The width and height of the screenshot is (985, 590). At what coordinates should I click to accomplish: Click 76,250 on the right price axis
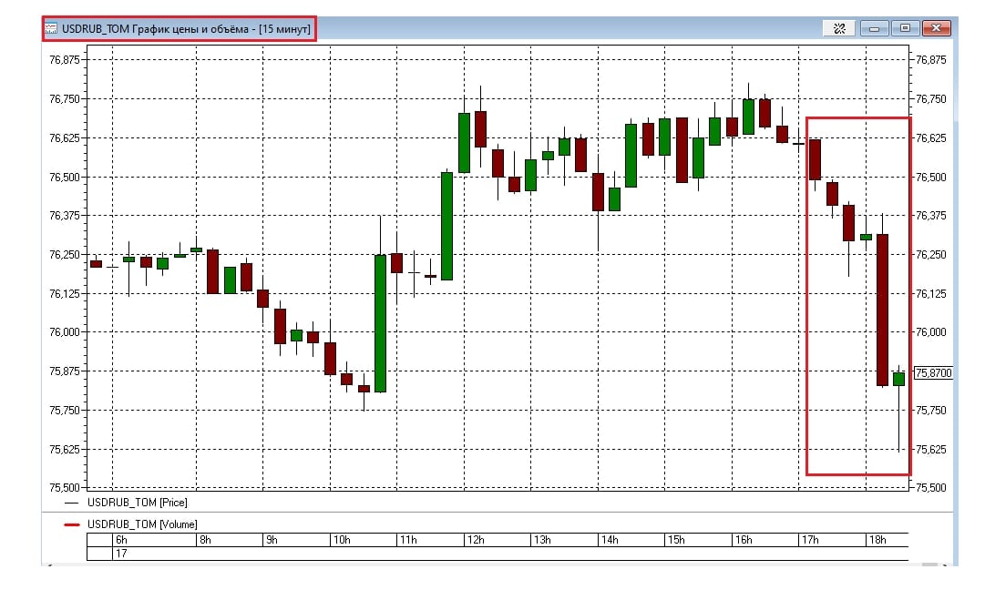[931, 254]
